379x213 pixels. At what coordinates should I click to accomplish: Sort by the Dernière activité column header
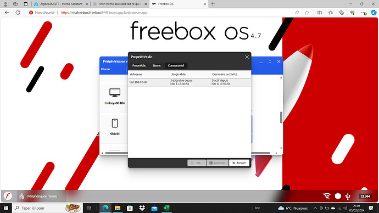pyautogui.click(x=230, y=74)
